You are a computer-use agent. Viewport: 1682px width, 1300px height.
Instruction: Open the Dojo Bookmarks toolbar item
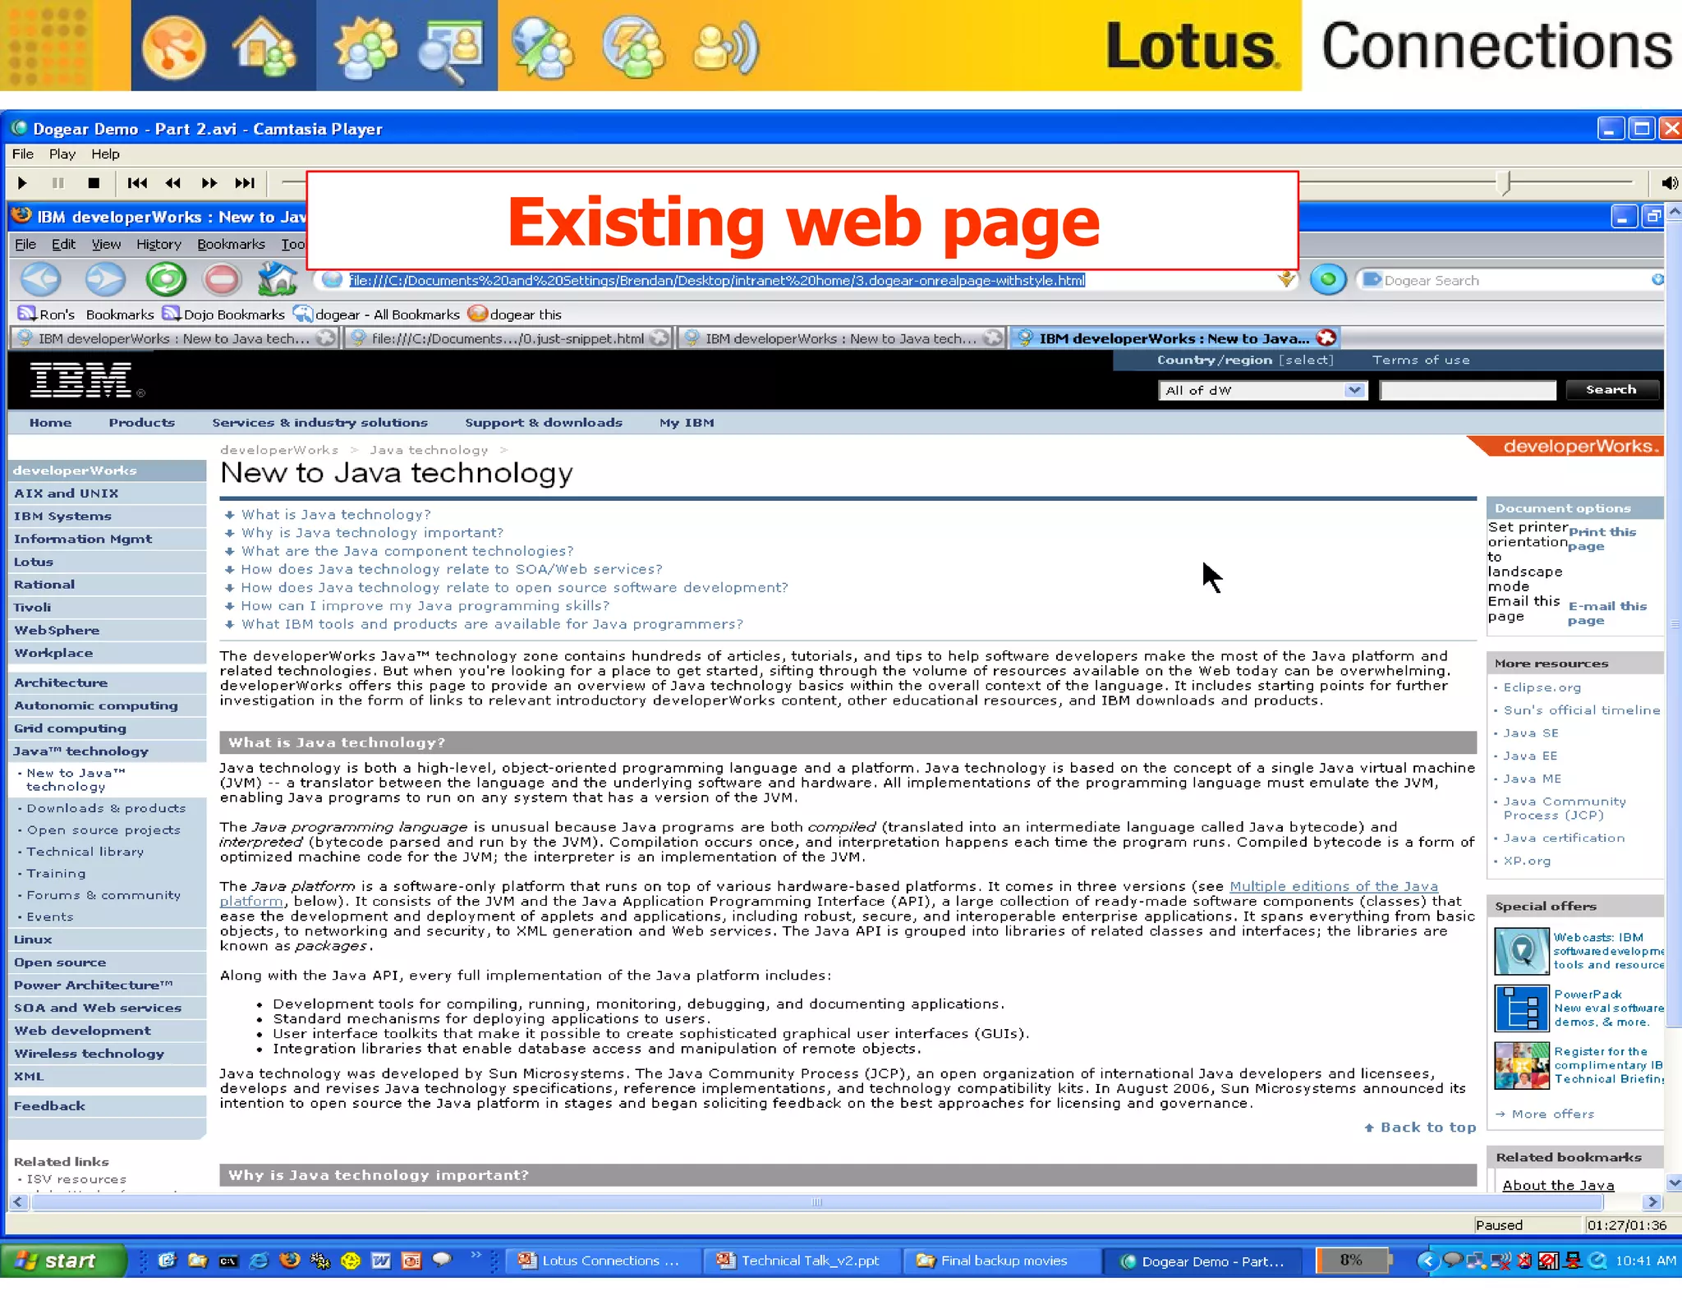pos(223,315)
